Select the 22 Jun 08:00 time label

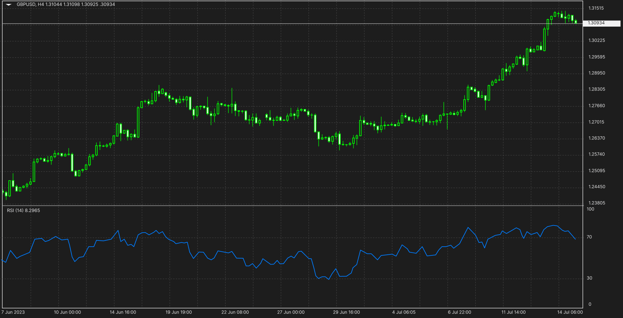(235, 312)
